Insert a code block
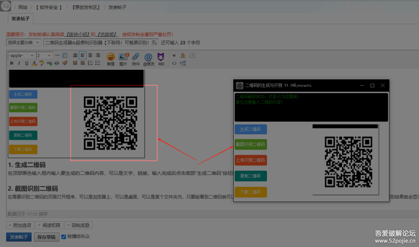This screenshot has height=247, width=419. click(174, 64)
